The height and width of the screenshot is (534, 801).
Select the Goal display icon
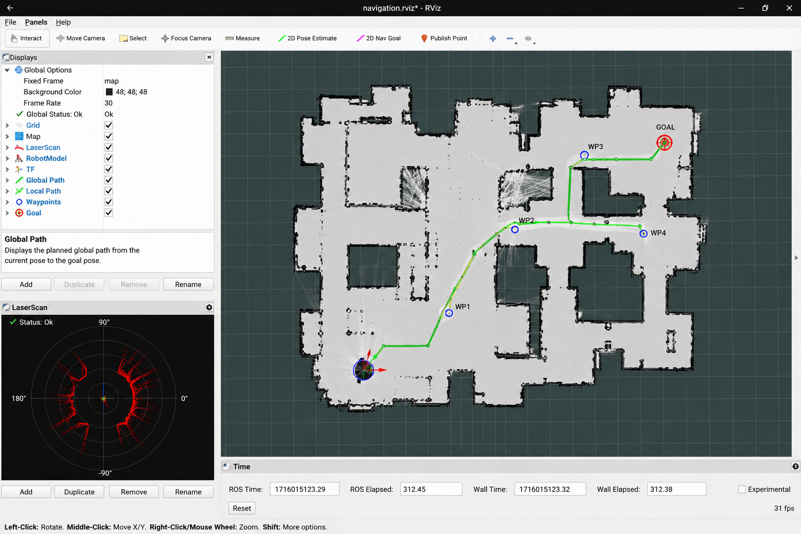click(x=19, y=213)
